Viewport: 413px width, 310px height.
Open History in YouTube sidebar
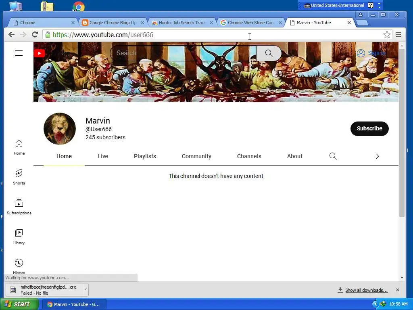19,266
